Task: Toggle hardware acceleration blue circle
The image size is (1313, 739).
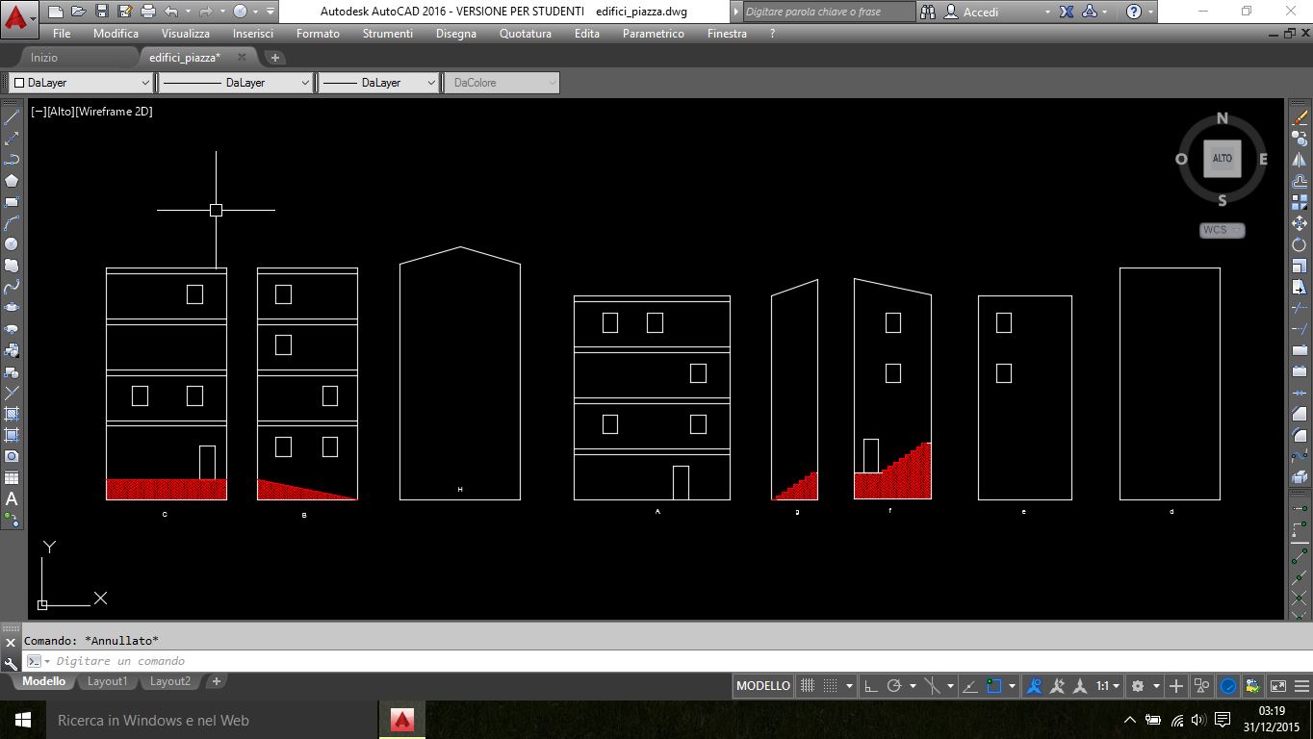Action: pyautogui.click(x=1228, y=686)
